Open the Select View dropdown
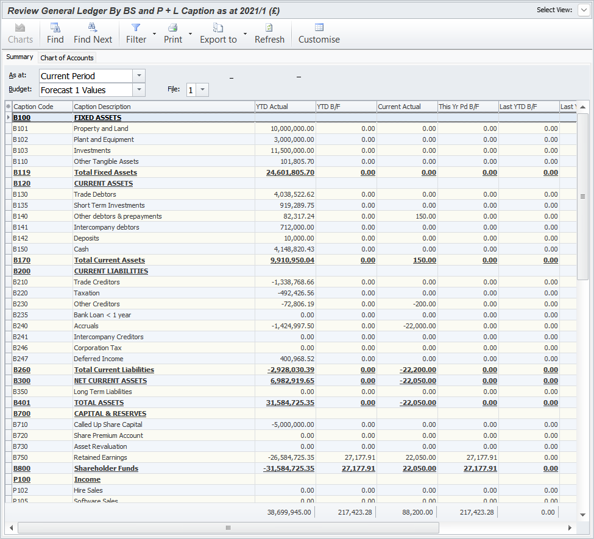This screenshot has width=594, height=539. point(583,10)
